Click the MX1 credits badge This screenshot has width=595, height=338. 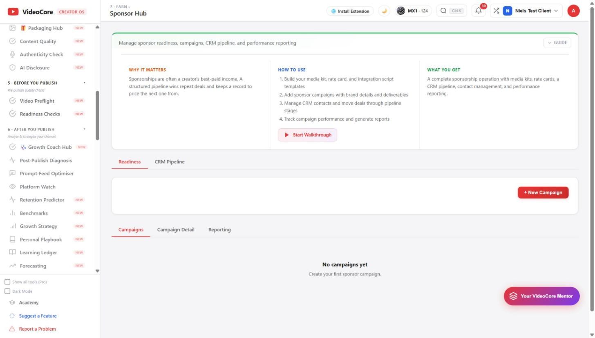coord(414,11)
